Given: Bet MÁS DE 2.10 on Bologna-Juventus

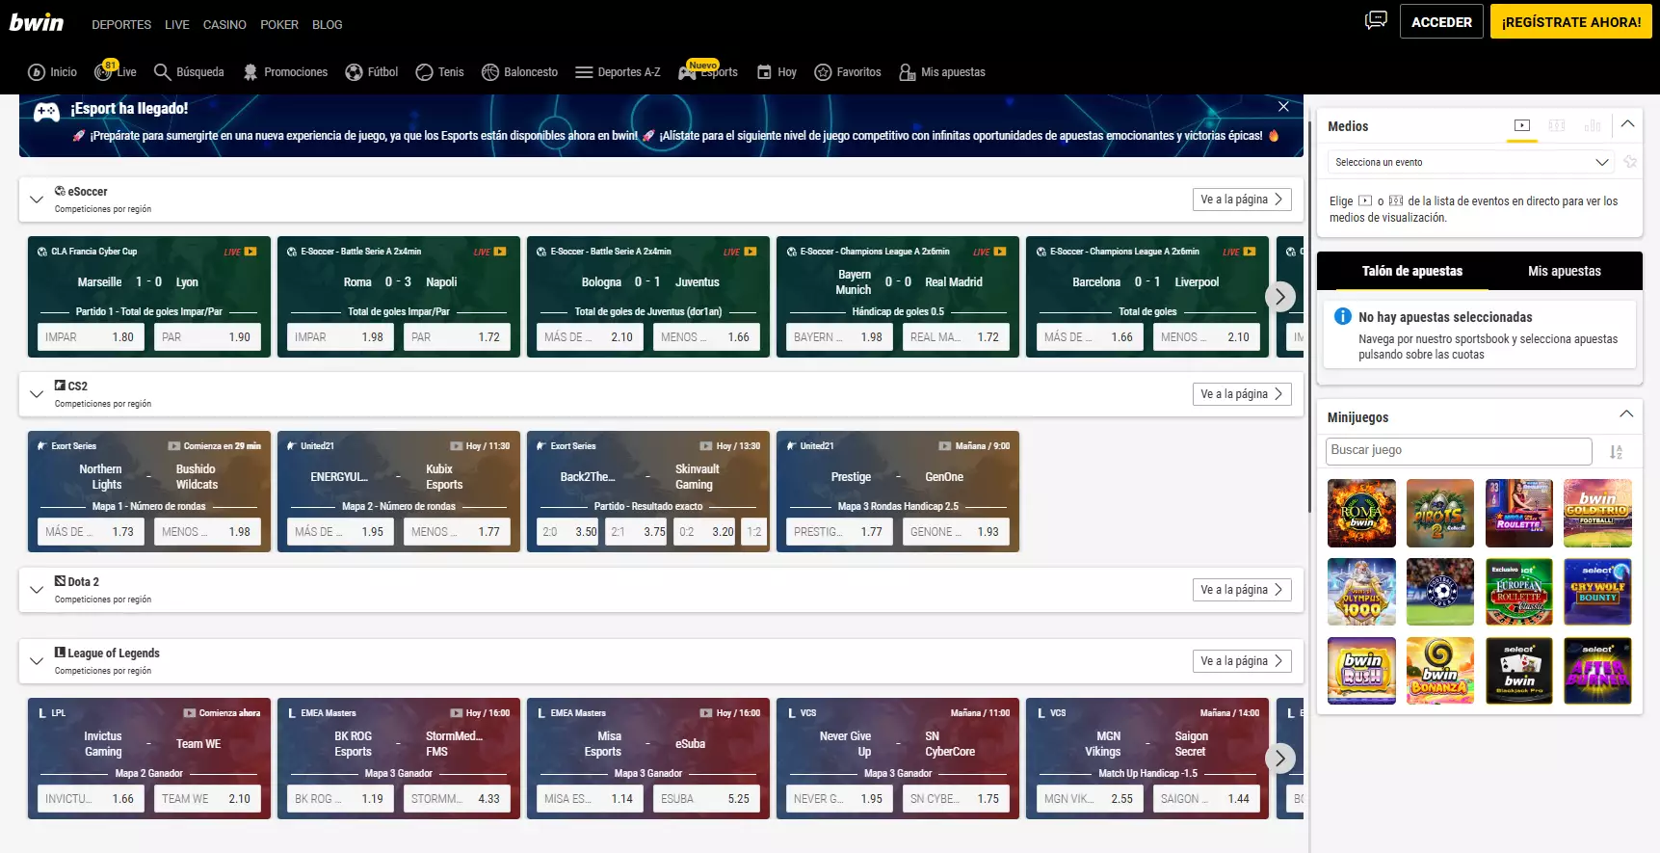Looking at the screenshot, I should coord(591,337).
